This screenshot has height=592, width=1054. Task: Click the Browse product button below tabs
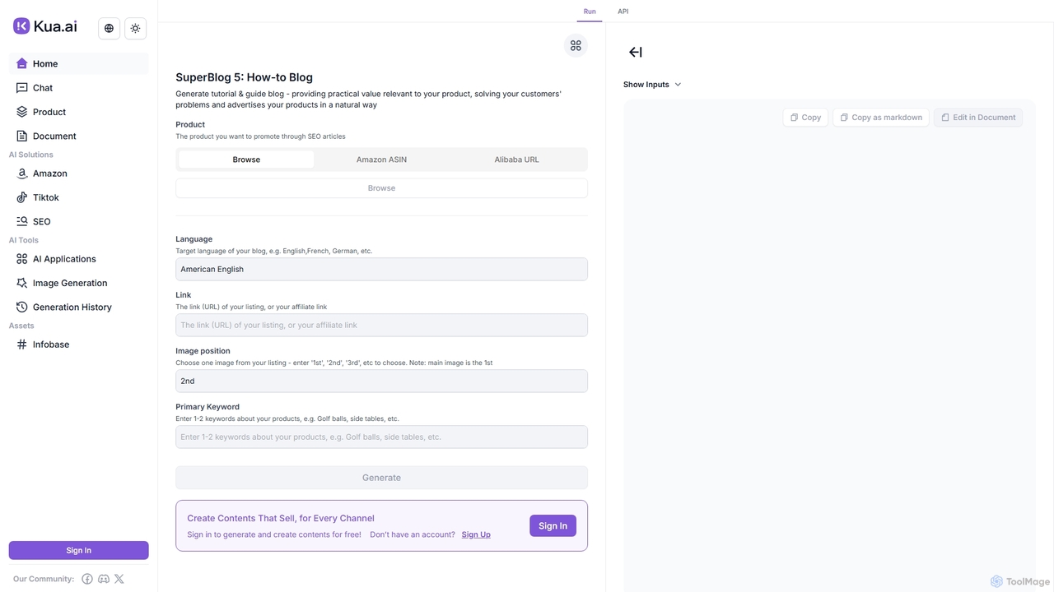click(381, 188)
